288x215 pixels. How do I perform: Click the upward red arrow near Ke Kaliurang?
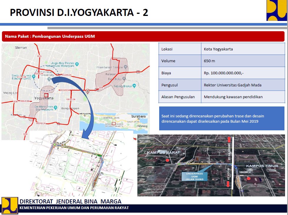tap(229, 140)
